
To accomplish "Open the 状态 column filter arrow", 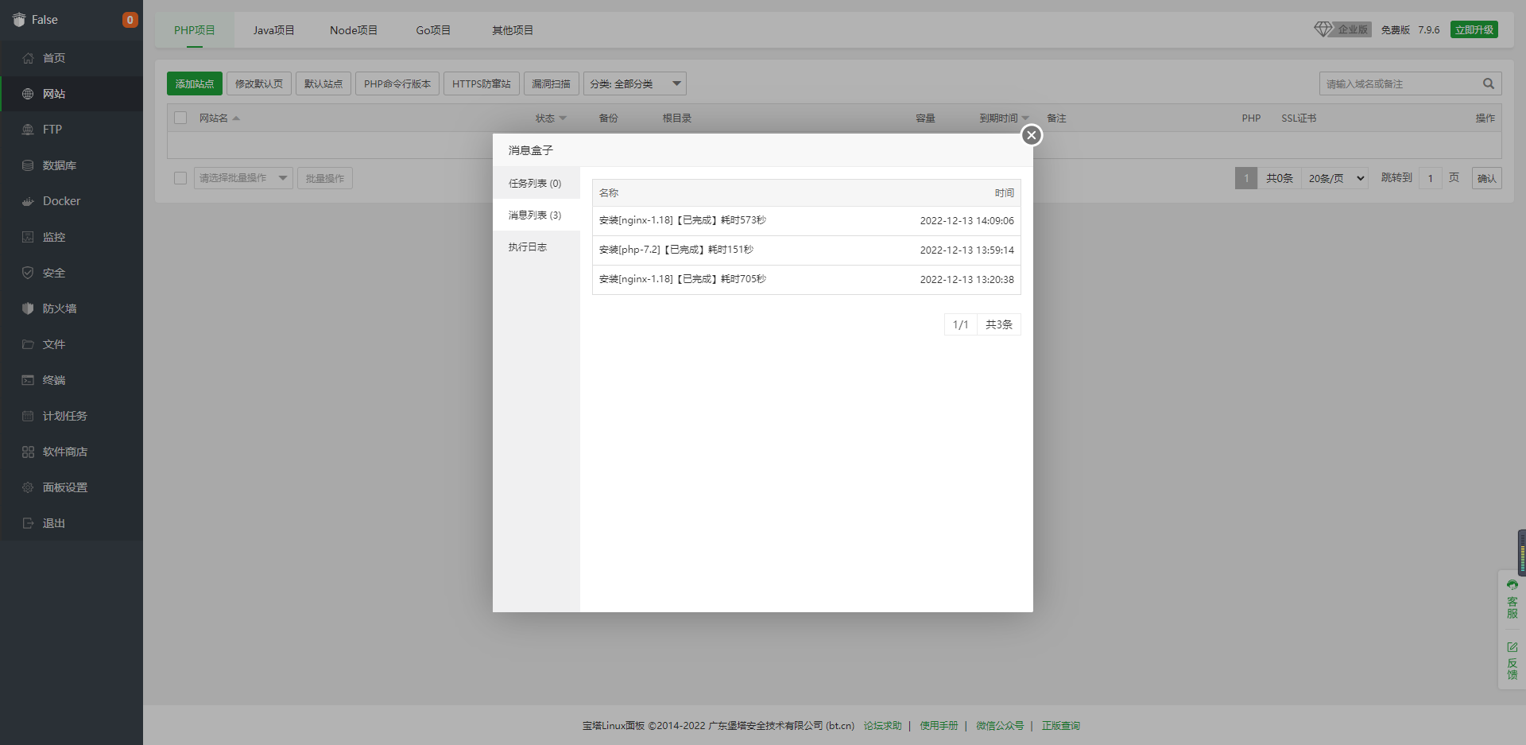I will pyautogui.click(x=563, y=118).
